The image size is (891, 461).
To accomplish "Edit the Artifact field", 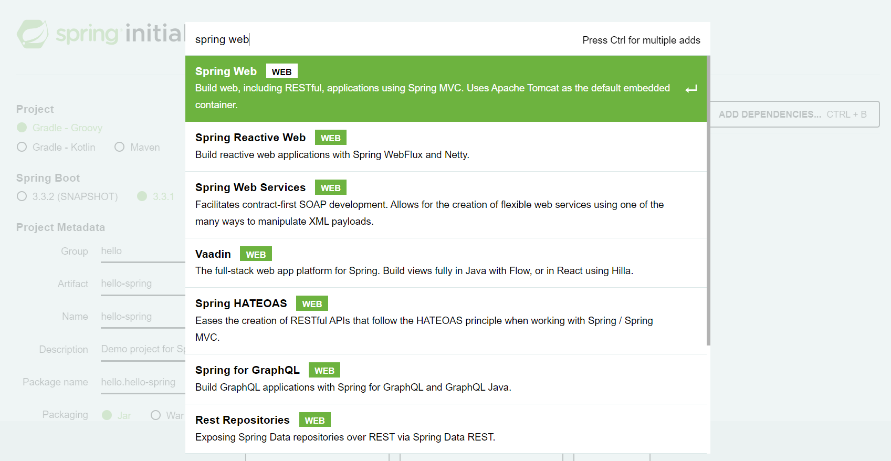I will 143,284.
